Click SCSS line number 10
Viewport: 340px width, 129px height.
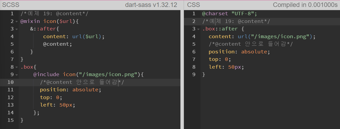click(x=10, y=82)
